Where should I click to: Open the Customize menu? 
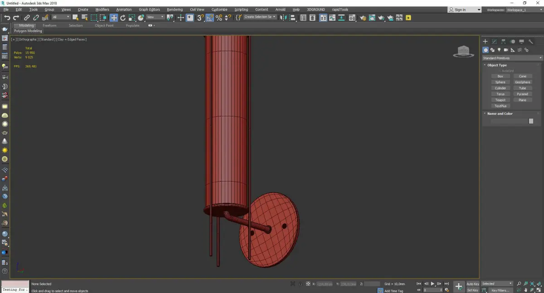coord(219,10)
